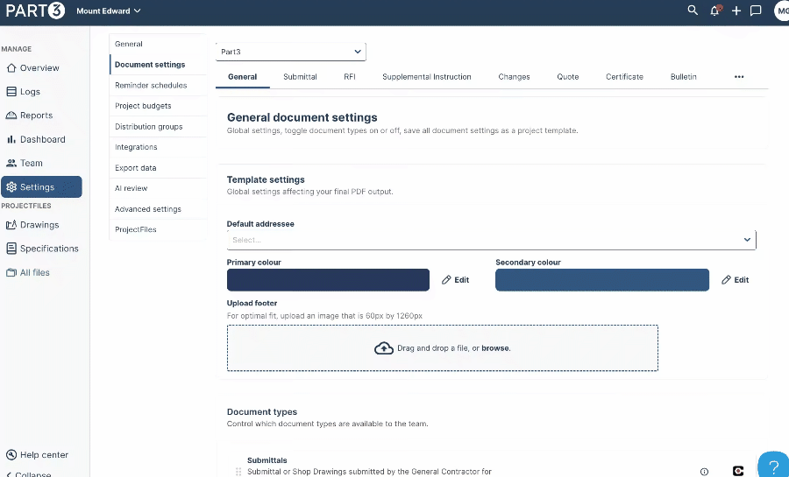789x477 pixels.
Task: Open the blue help question bubble
Action: click(x=773, y=465)
